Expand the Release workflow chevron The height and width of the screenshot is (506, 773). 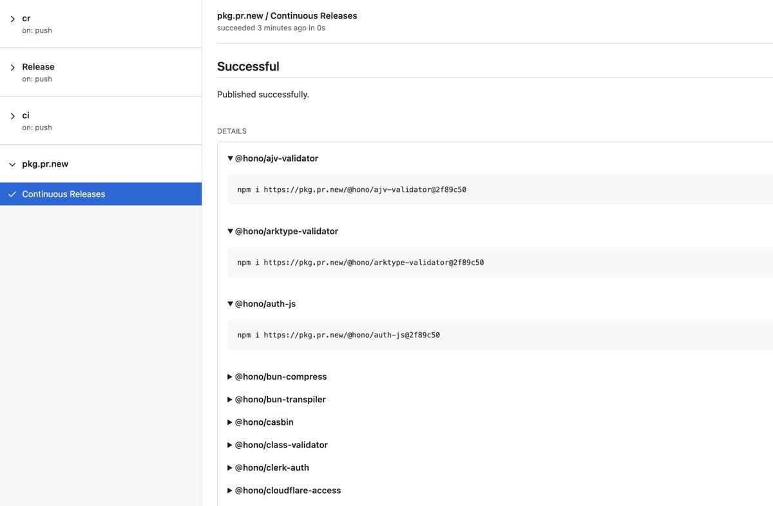pos(12,68)
